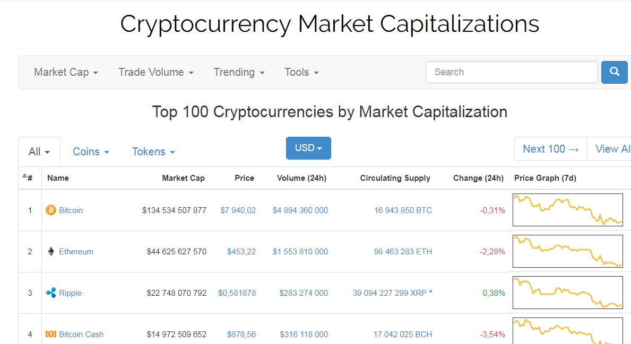Click the Bitcoin coin logo icon

(51, 210)
